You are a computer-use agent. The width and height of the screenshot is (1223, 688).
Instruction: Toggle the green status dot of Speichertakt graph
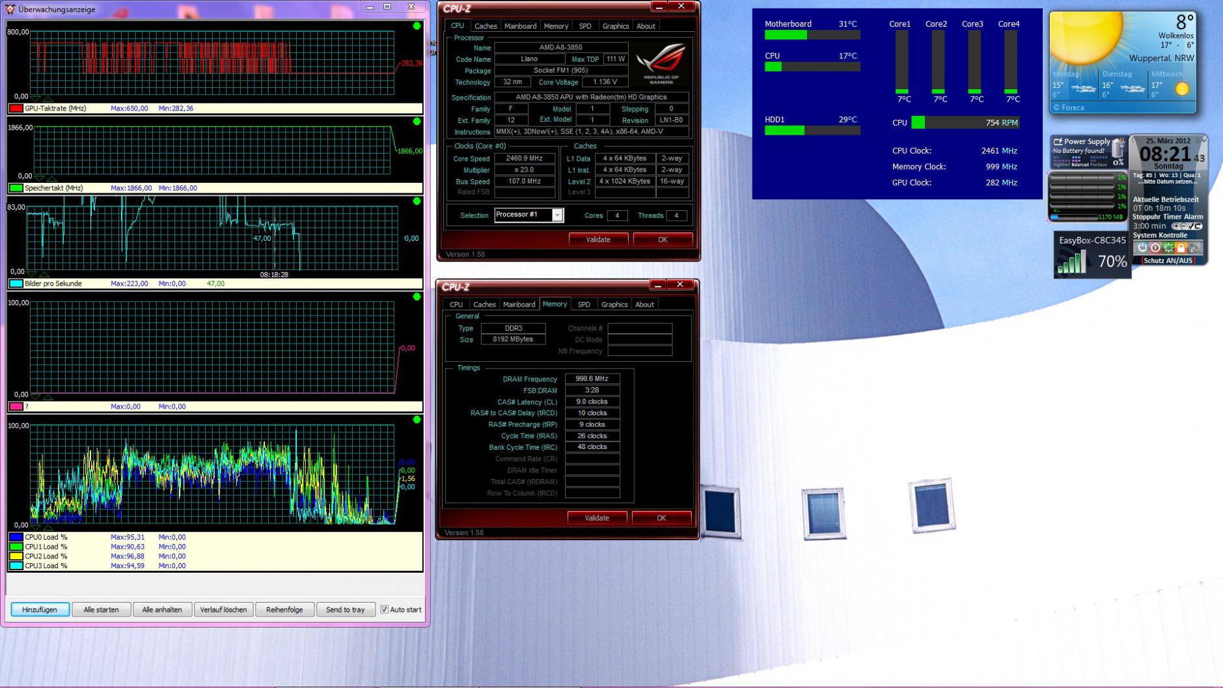point(417,122)
